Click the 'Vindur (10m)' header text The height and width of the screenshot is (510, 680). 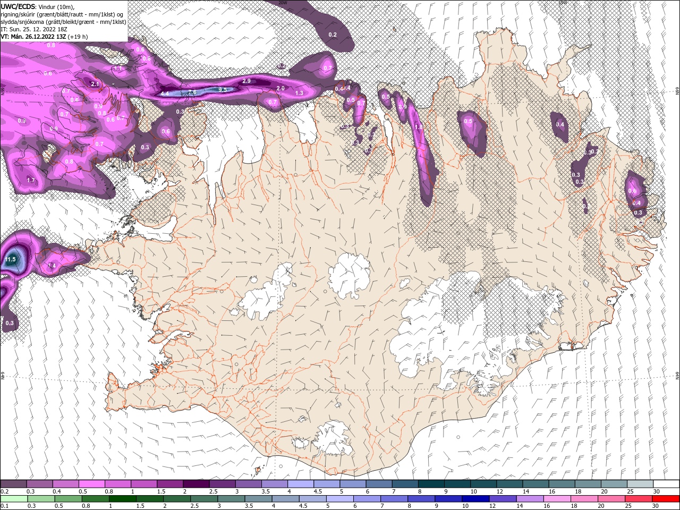pyautogui.click(x=57, y=6)
